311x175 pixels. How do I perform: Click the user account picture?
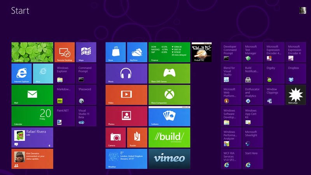click(x=302, y=10)
